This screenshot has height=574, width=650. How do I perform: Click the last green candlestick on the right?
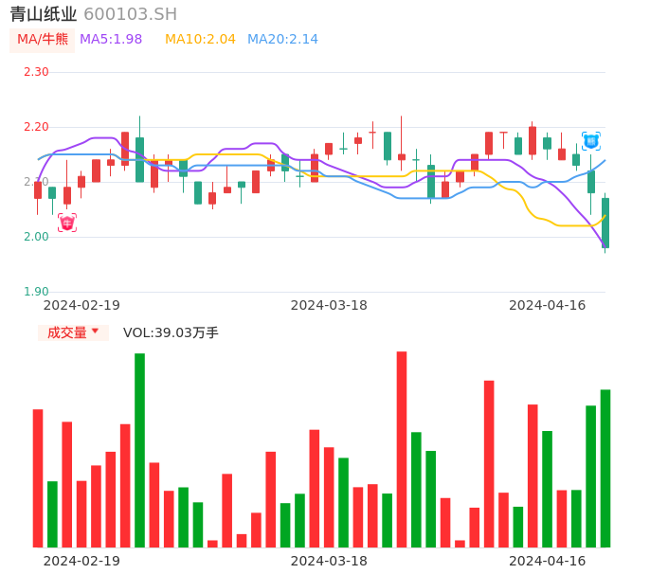coord(605,223)
